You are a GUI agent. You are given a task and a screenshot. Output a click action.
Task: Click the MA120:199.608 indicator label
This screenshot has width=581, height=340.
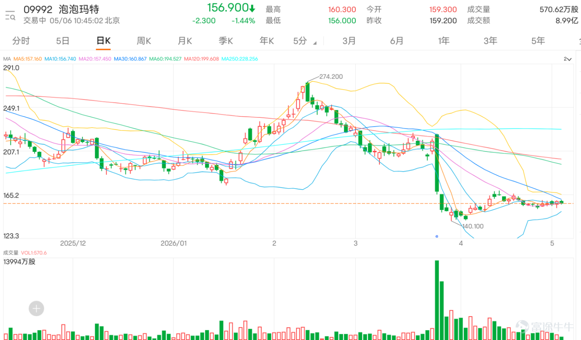(202, 59)
